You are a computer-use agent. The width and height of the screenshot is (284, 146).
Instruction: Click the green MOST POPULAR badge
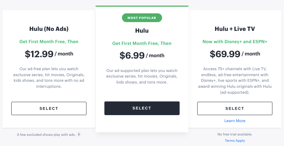pos(142,18)
